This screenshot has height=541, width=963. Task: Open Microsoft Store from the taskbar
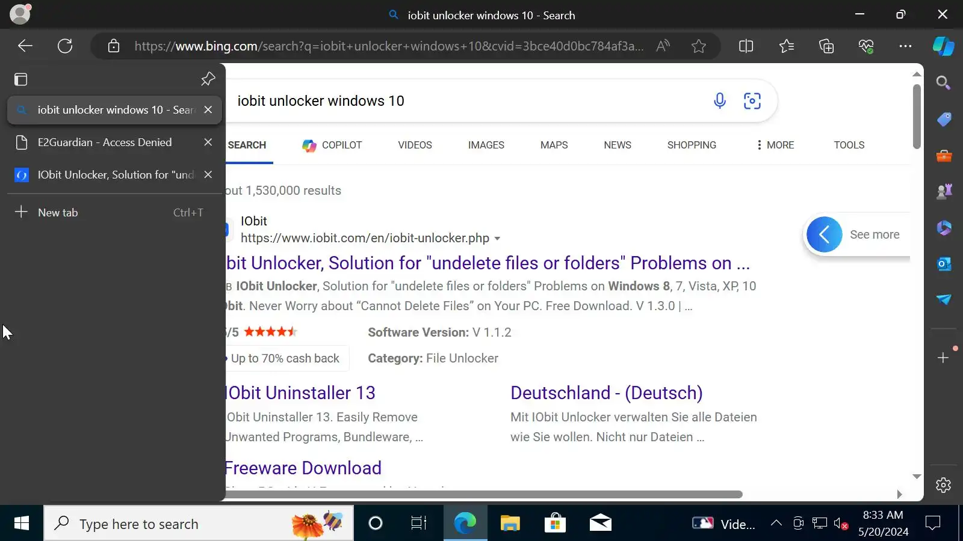(555, 524)
